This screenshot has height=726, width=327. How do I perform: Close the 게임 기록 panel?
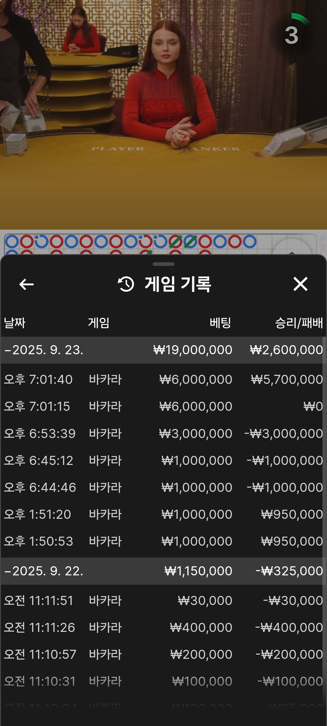[300, 284]
